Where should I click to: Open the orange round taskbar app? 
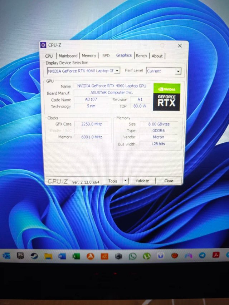pos(91,256)
